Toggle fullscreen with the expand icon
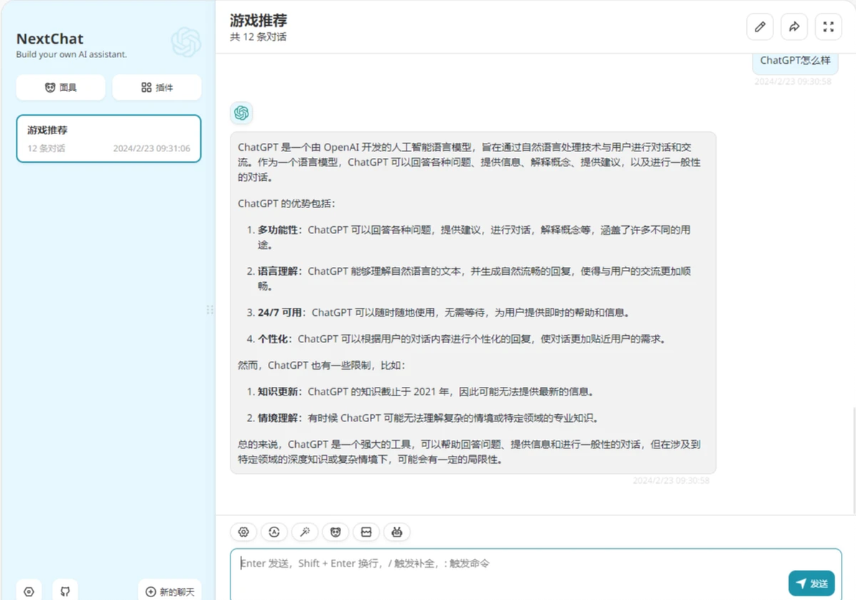The image size is (856, 600). click(829, 27)
